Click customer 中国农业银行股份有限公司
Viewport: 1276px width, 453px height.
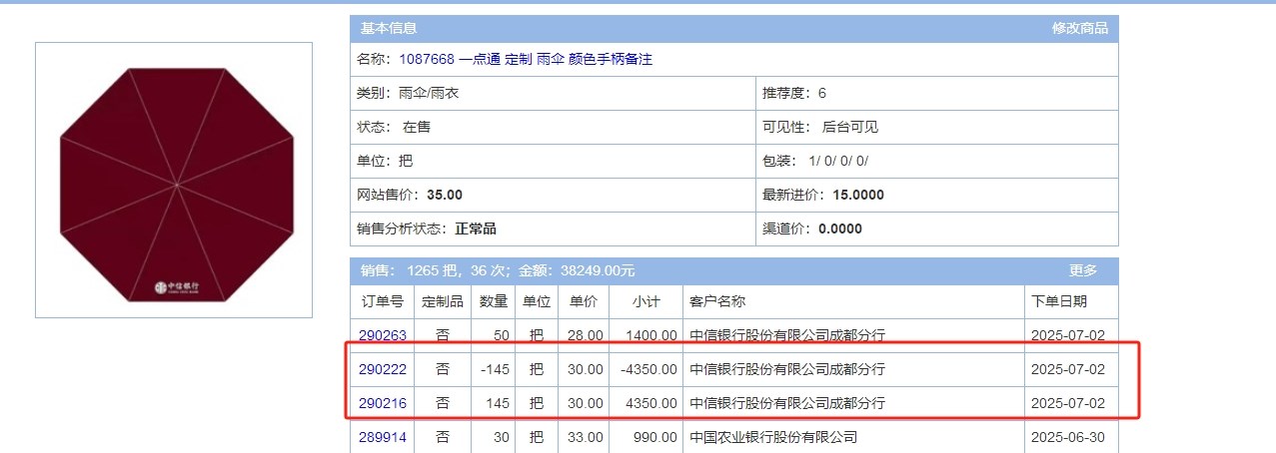pos(773,437)
